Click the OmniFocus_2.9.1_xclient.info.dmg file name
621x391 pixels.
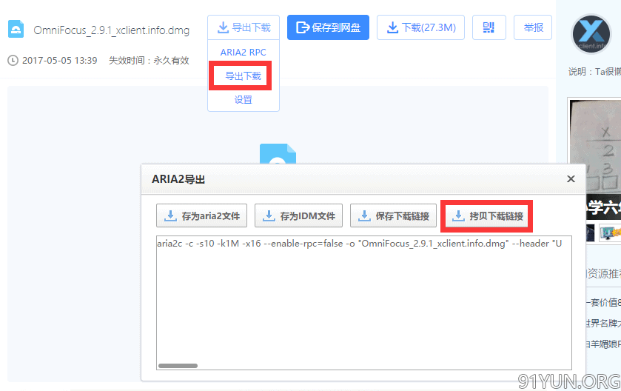(x=111, y=30)
